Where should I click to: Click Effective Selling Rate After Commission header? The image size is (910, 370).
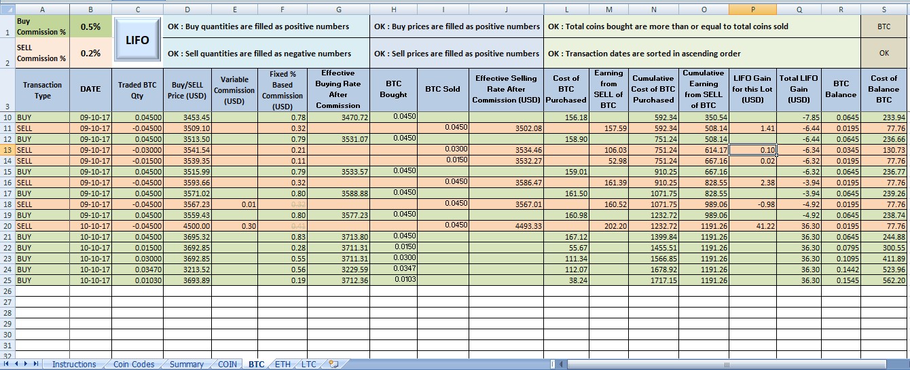[x=506, y=90]
